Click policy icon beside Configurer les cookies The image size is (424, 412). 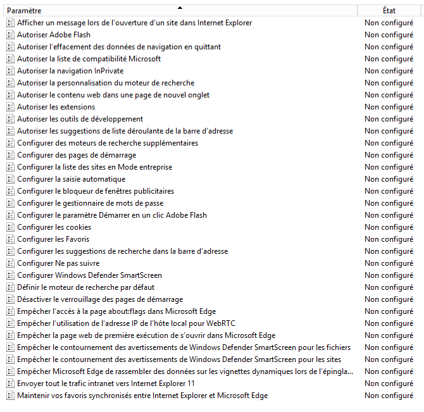point(10,227)
